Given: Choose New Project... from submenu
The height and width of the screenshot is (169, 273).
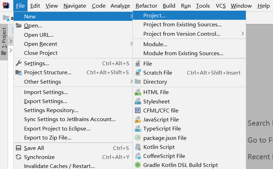Looking at the screenshot, I should [189, 15].
